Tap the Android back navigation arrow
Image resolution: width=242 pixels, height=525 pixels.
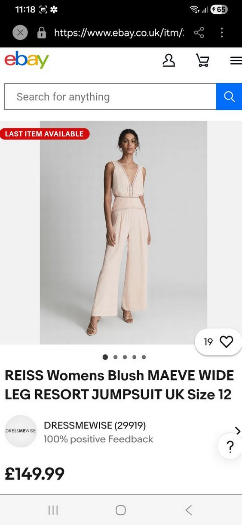[x=188, y=510]
